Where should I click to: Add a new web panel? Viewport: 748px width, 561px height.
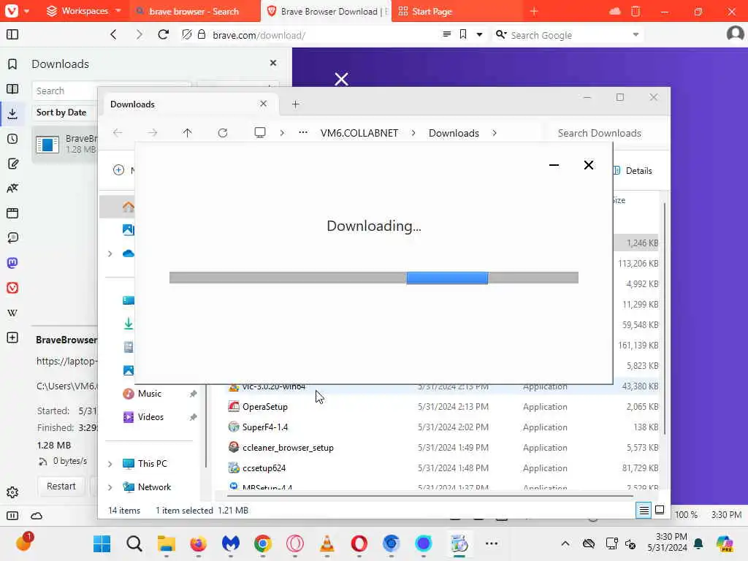pyautogui.click(x=12, y=337)
